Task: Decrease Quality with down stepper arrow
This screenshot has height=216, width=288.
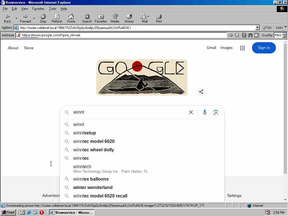Action: pos(285,36)
